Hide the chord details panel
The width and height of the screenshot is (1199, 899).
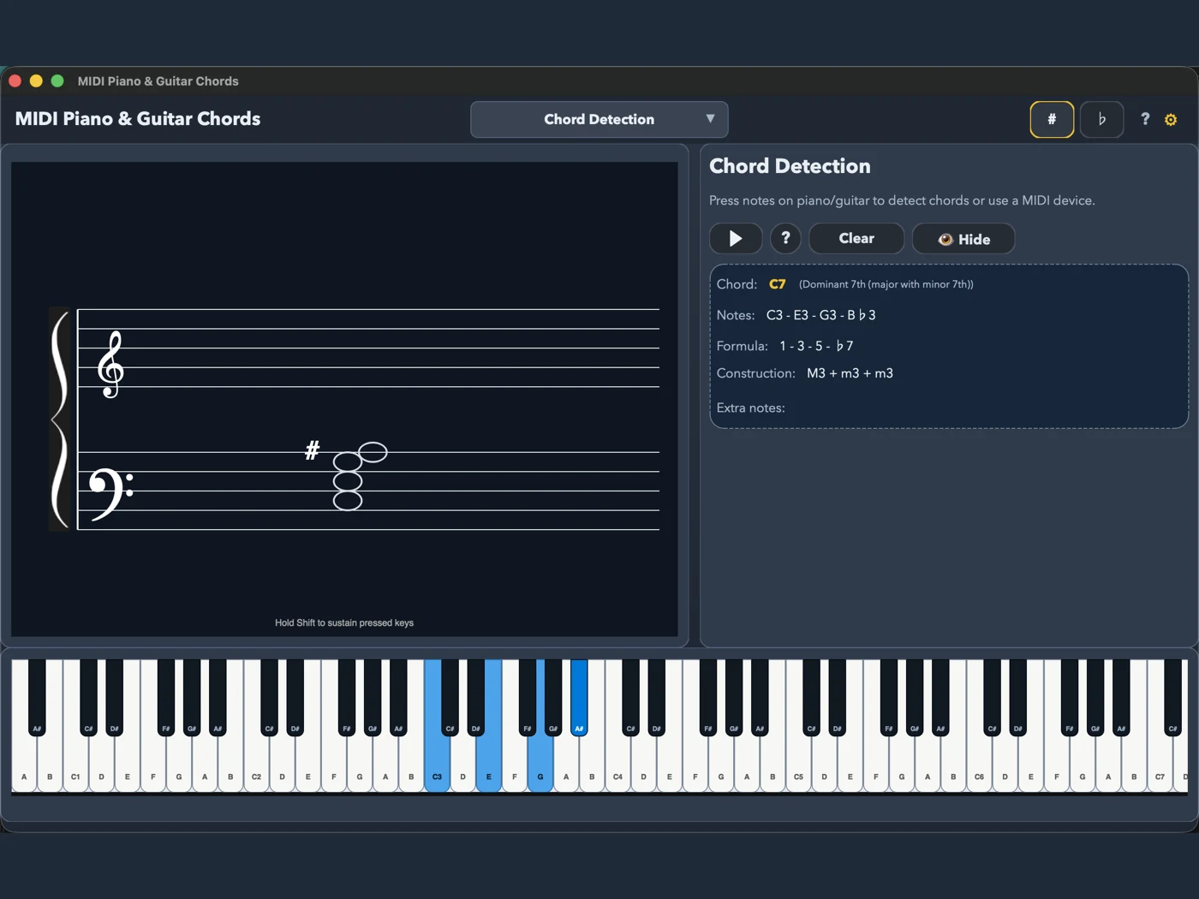(963, 239)
